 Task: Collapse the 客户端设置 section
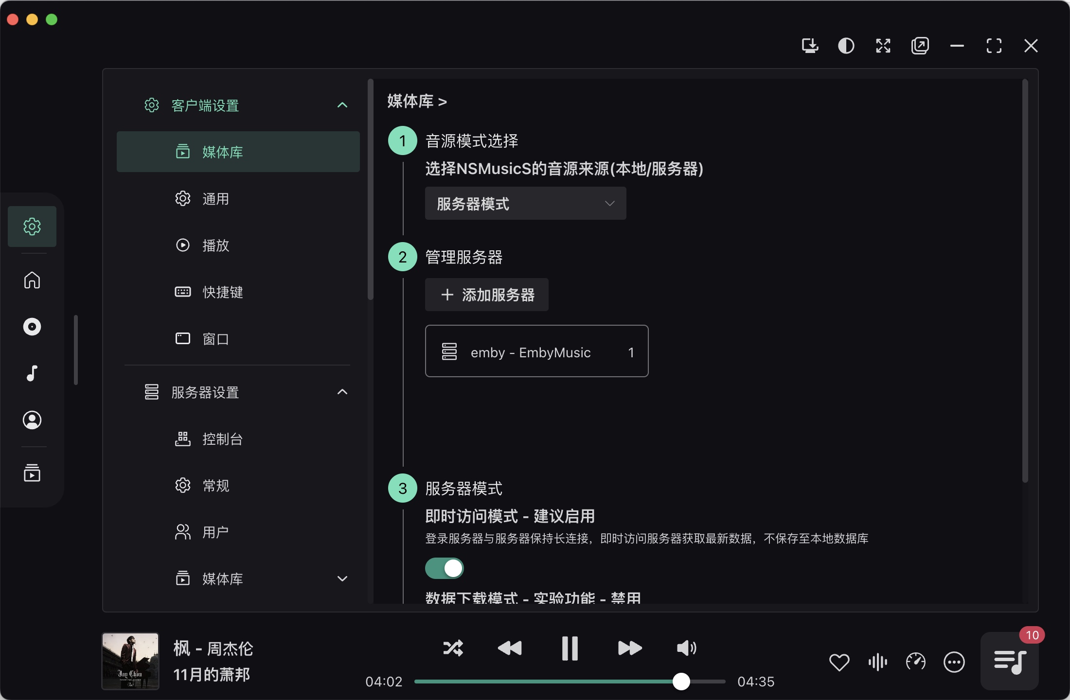[x=342, y=105]
